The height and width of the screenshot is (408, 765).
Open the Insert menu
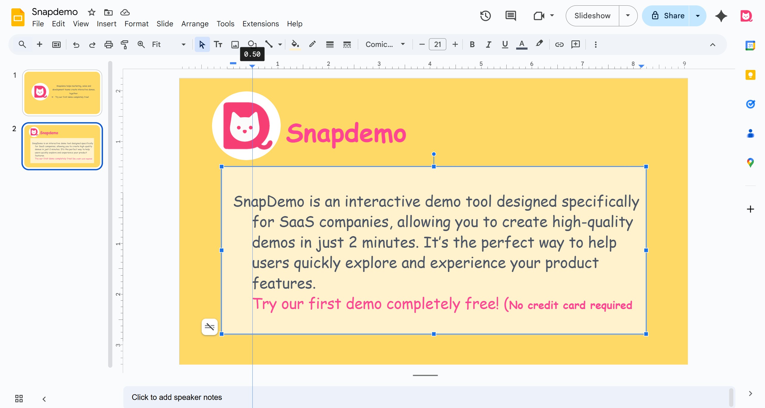click(x=106, y=24)
